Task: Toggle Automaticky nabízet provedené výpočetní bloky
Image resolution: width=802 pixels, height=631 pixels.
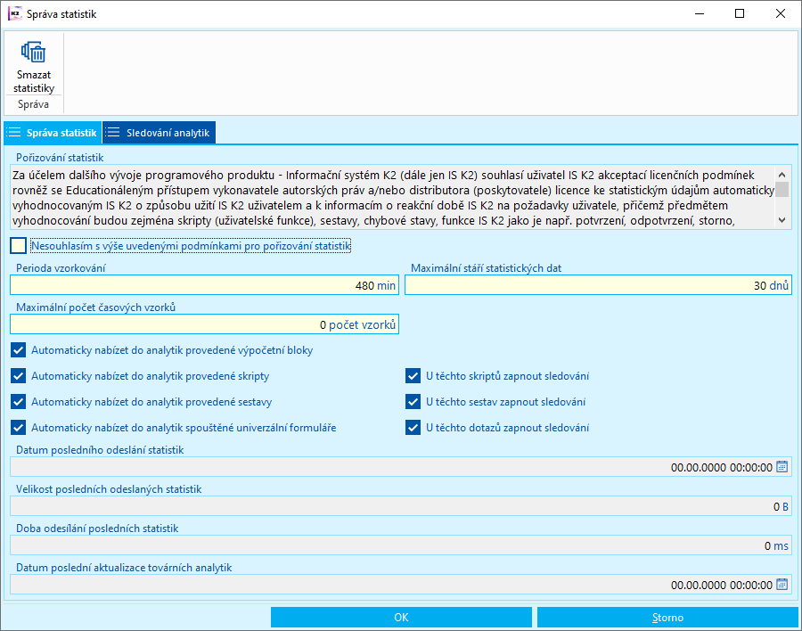Action: [19, 350]
